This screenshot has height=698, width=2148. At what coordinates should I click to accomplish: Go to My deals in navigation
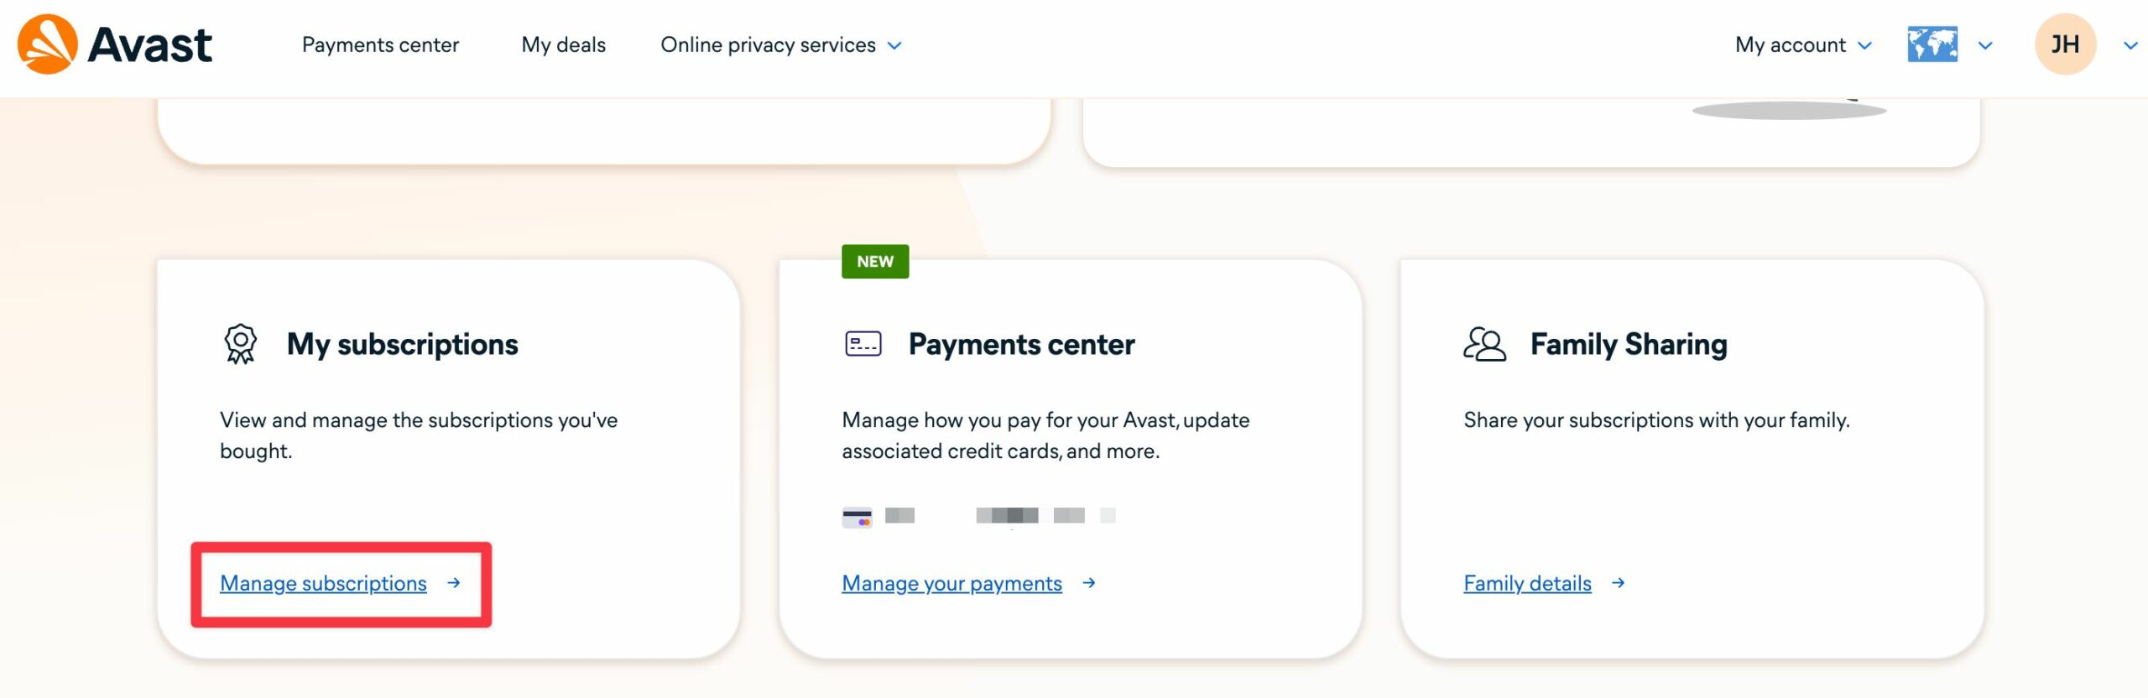click(563, 44)
